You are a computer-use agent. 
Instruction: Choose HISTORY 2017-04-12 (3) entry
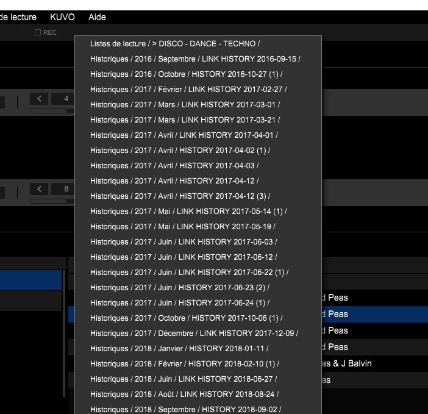180,196
